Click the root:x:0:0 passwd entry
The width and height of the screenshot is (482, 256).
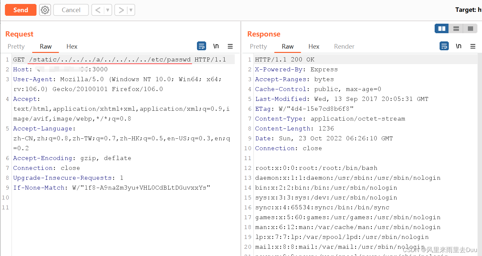[316, 168]
